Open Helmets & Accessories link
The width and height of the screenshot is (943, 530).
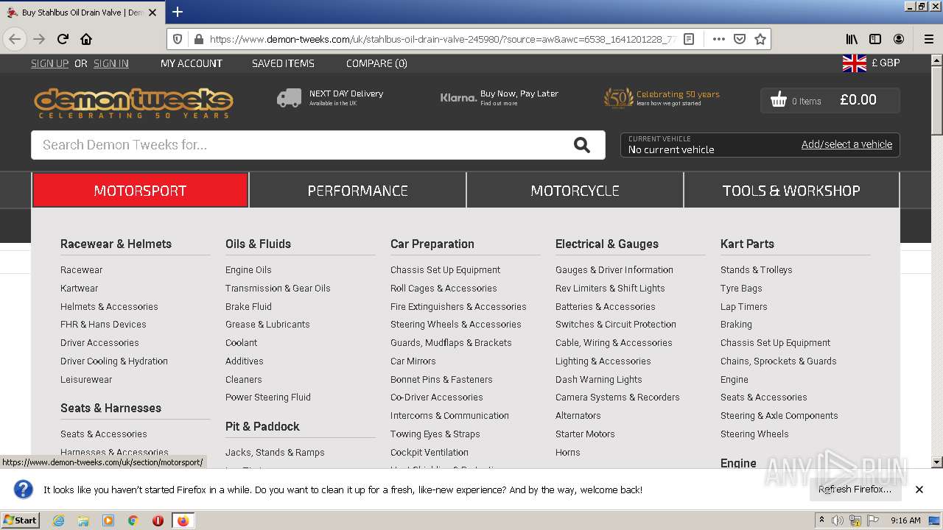click(x=109, y=306)
